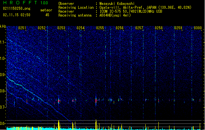
Task: Click the Observer label
Action: pyautogui.click(x=66, y=4)
